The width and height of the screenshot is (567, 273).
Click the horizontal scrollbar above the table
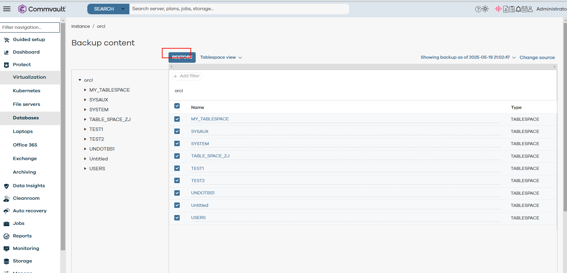click(x=362, y=66)
